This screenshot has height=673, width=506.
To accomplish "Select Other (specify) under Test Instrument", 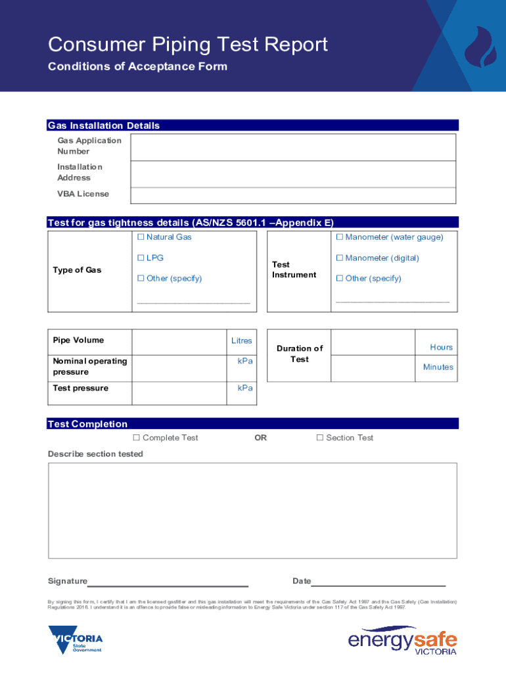I will pyautogui.click(x=340, y=279).
